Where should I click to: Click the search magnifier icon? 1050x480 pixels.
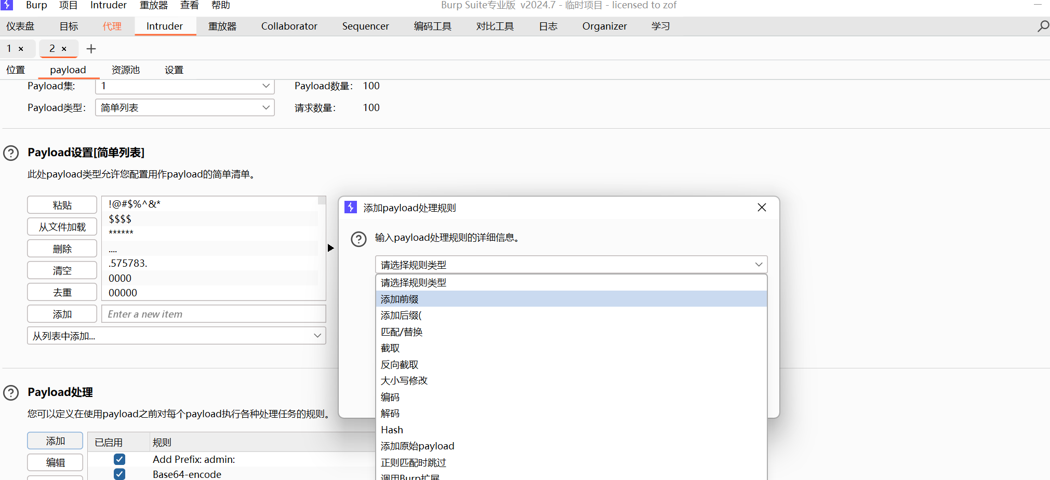tap(1043, 26)
